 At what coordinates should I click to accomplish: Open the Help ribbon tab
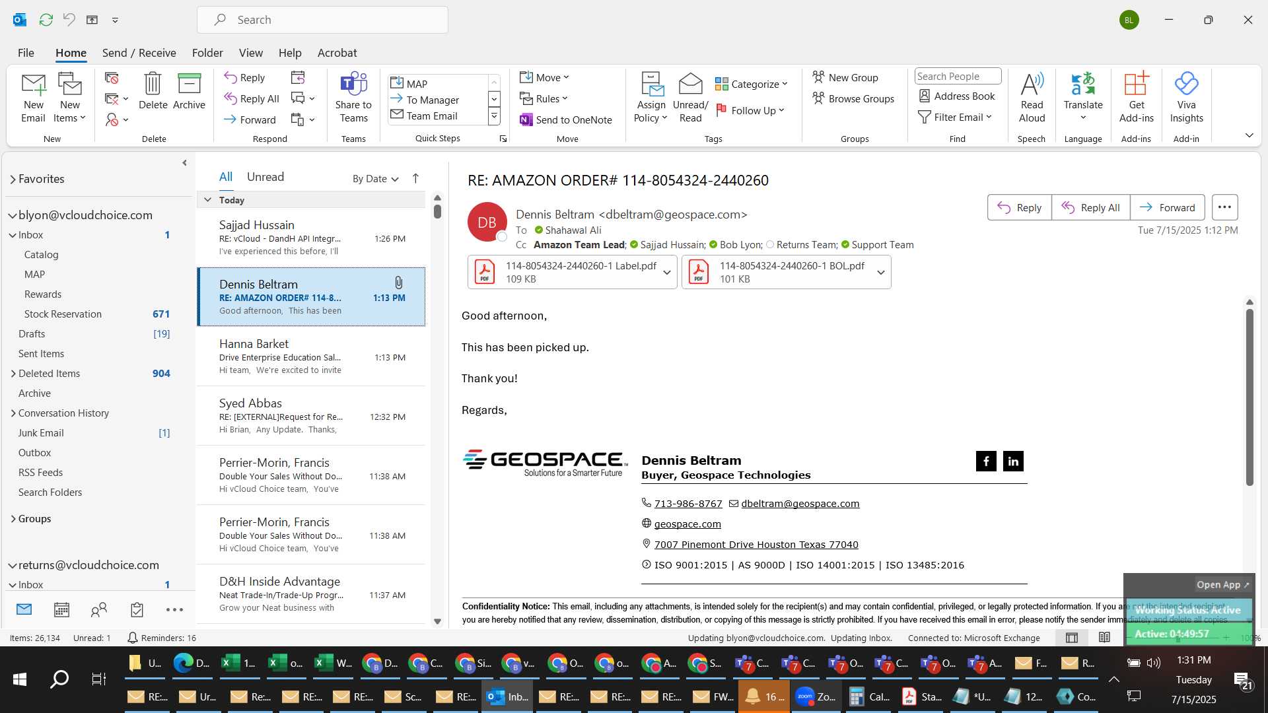point(290,53)
